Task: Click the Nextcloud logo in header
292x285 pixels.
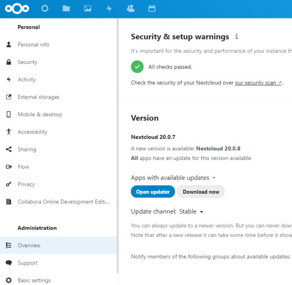Action: 17,9
